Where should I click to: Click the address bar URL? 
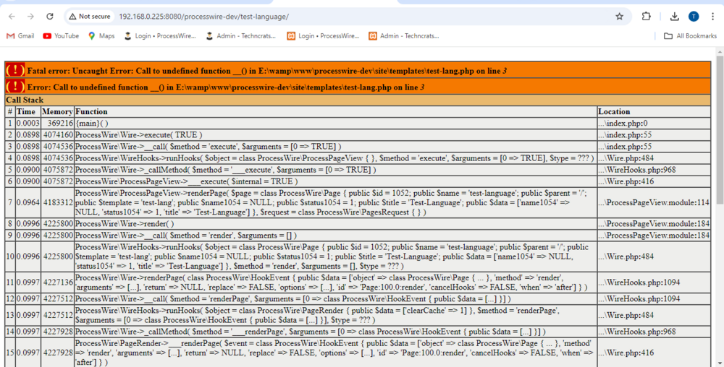[203, 16]
